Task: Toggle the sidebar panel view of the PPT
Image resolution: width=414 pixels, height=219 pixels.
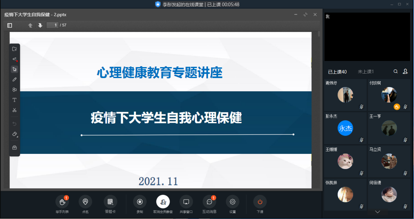Action: point(9,25)
